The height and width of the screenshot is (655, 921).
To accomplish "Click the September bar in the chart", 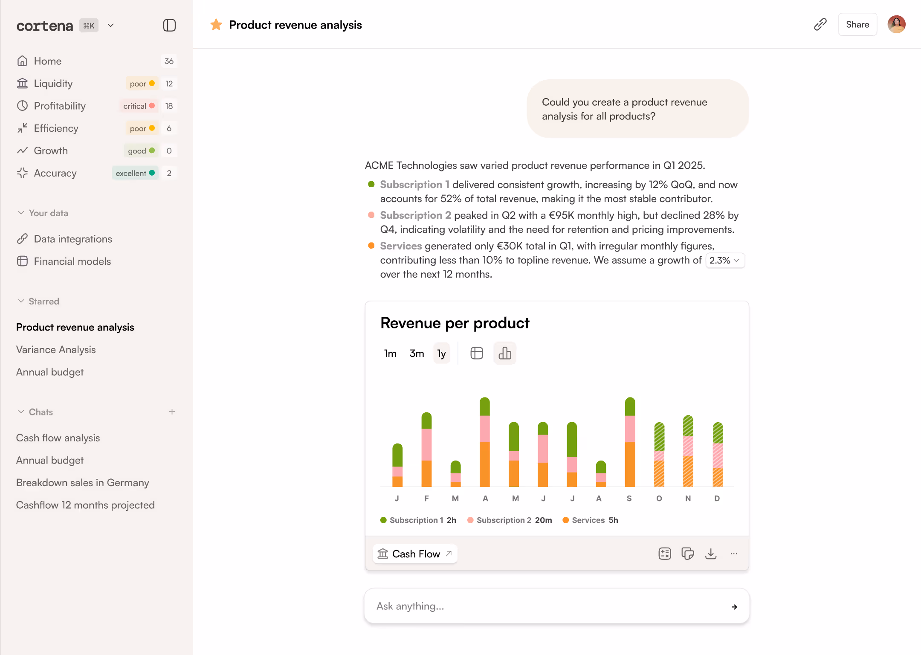I will 630,442.
